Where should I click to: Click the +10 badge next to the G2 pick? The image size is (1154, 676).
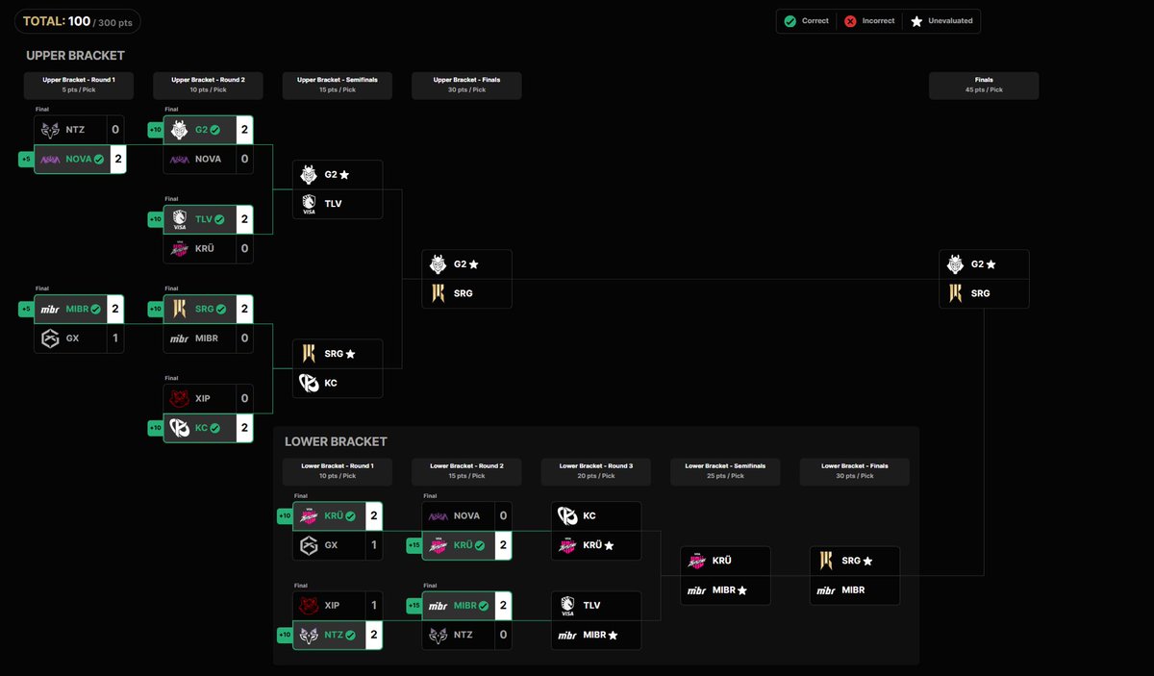click(x=155, y=130)
